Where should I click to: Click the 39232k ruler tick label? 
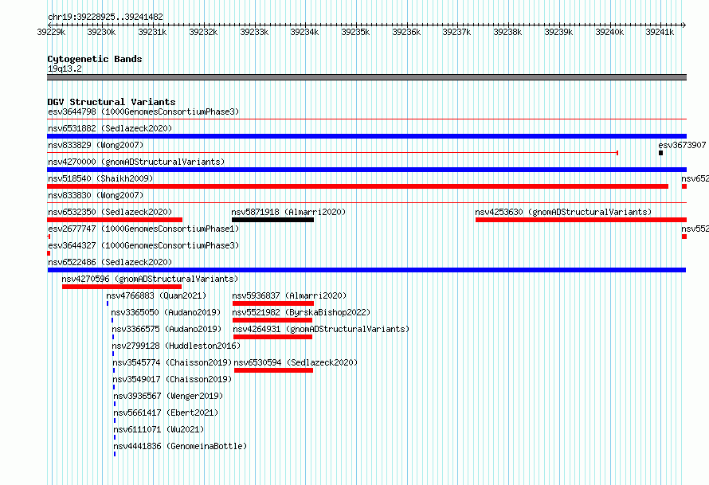(203, 33)
